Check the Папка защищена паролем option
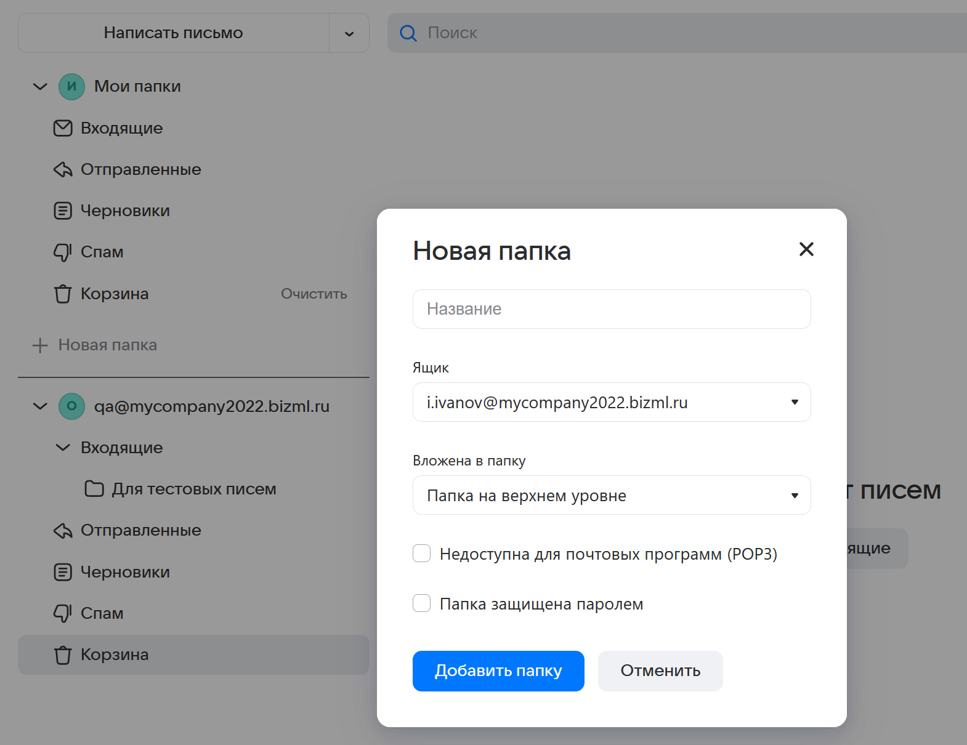 tap(422, 603)
